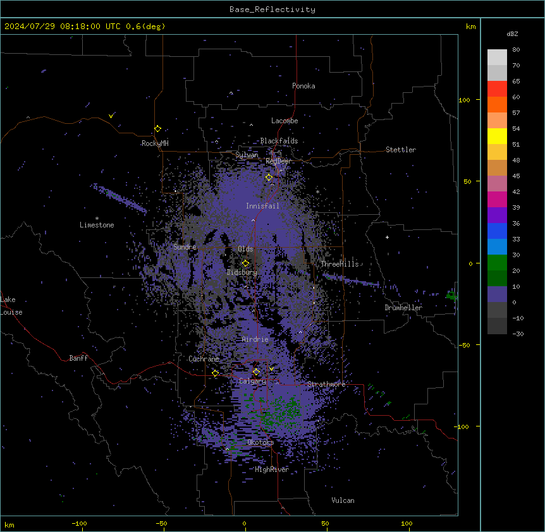Click the Didsbury town label

point(242,272)
